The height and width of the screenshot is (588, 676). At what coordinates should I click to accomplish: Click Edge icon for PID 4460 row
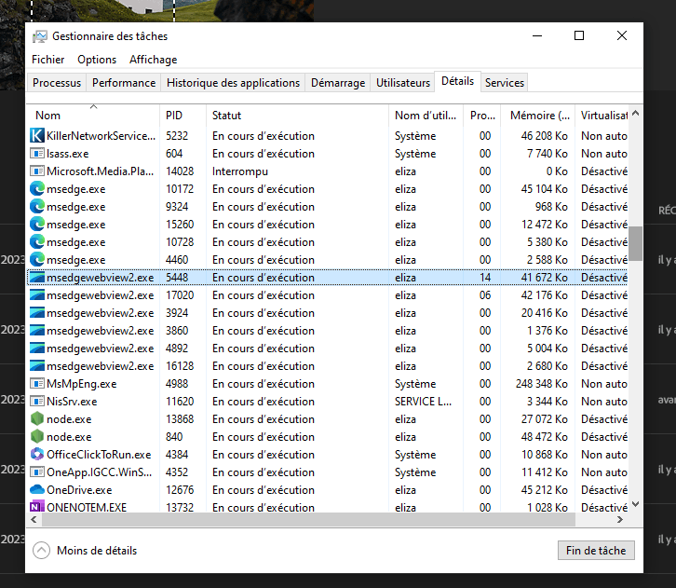tap(37, 259)
